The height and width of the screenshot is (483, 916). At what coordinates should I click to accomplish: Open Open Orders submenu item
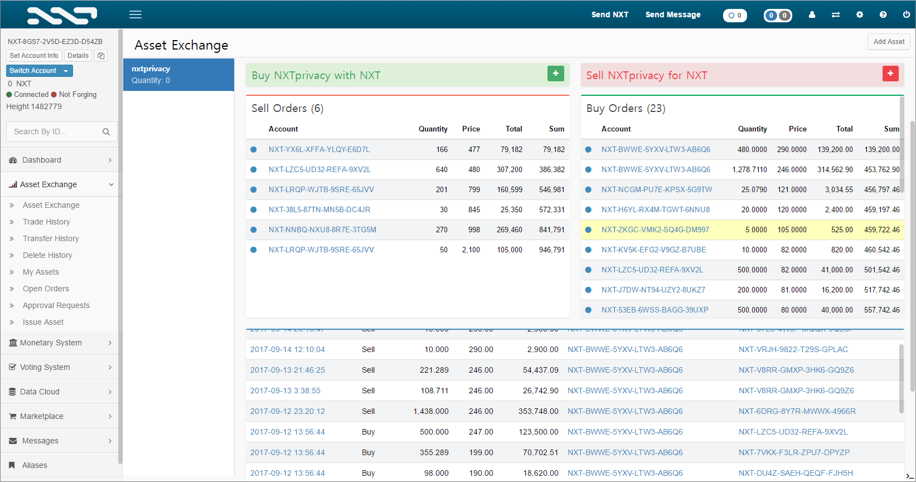click(46, 289)
